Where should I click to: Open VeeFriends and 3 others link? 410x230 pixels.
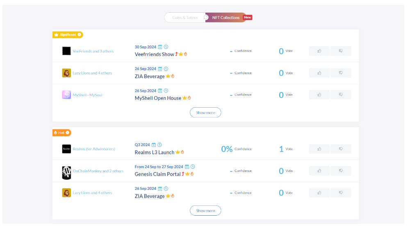click(x=93, y=51)
